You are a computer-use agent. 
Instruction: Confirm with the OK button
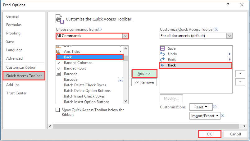click(x=210, y=134)
